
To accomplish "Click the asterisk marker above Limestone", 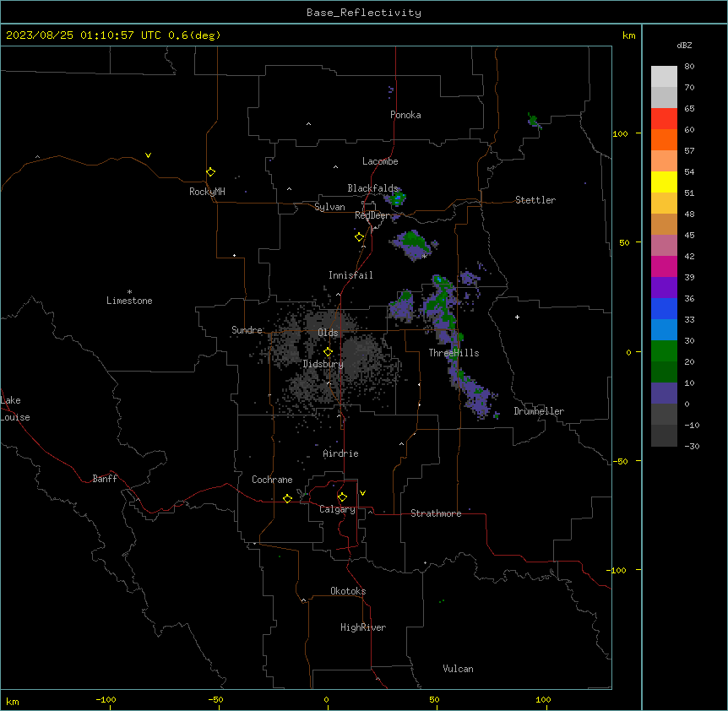I will pyautogui.click(x=129, y=291).
